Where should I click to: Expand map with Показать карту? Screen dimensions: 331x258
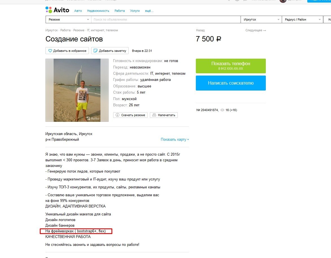[175, 140]
